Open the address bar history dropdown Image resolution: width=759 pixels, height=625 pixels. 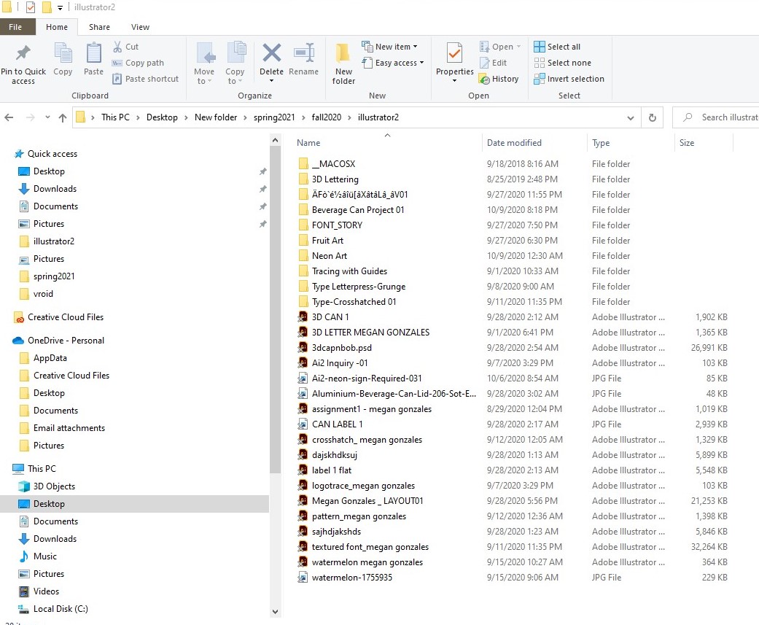(x=631, y=117)
